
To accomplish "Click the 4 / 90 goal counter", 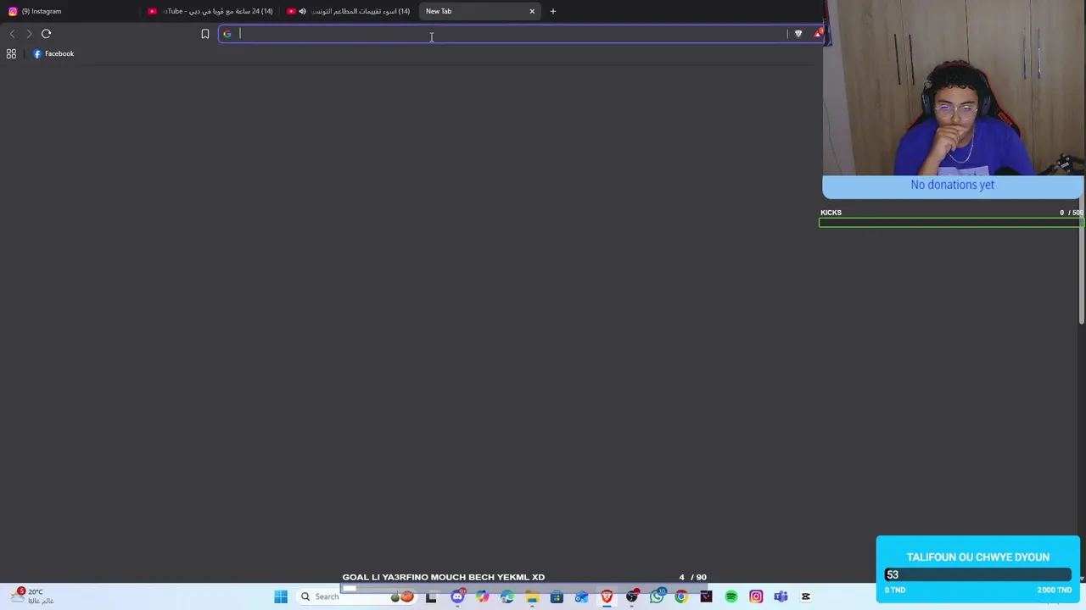I will (x=692, y=577).
